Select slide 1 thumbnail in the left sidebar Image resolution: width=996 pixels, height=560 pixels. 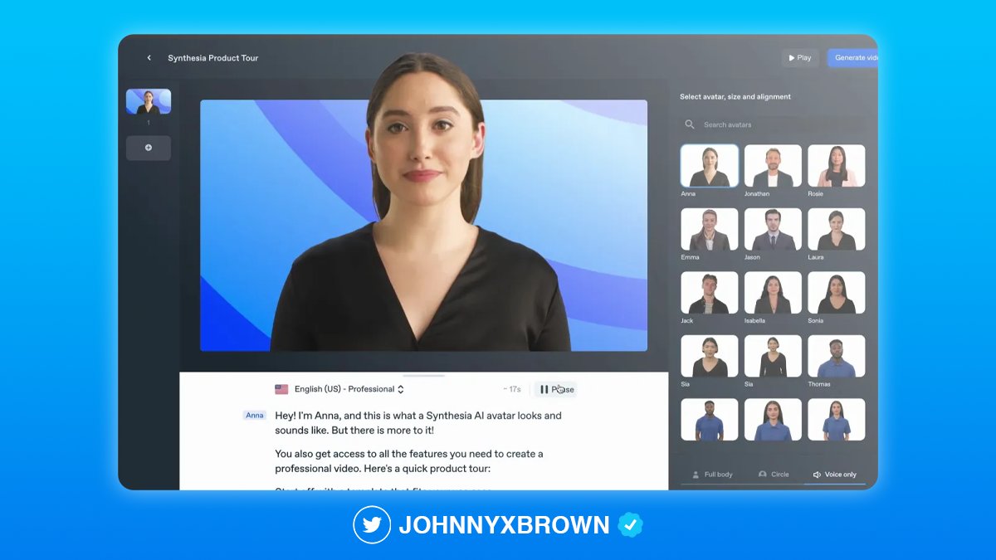149,101
